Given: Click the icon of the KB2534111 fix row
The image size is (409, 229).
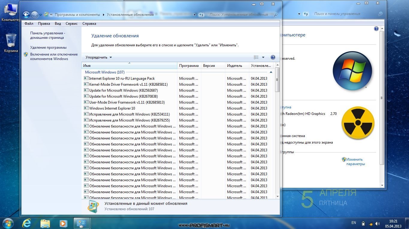Looking at the screenshot, I should click(86, 114).
